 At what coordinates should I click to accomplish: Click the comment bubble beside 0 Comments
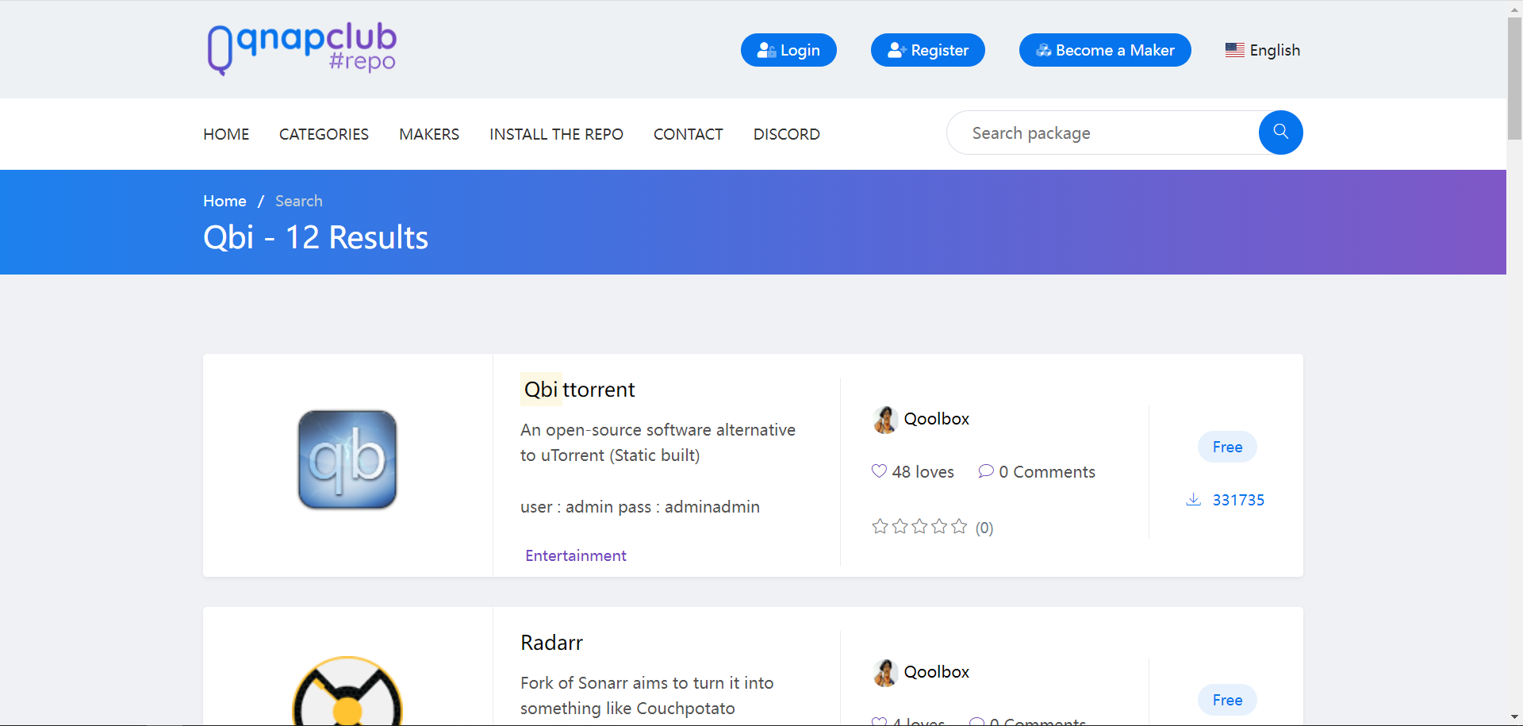point(986,471)
